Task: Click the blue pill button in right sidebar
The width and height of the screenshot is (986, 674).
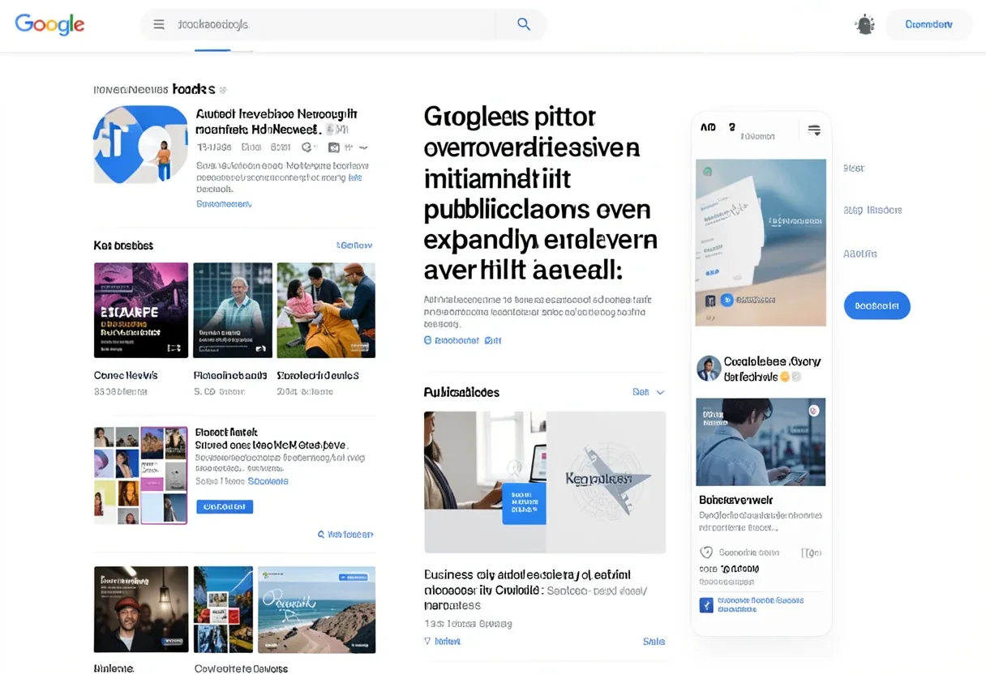Action: (877, 305)
